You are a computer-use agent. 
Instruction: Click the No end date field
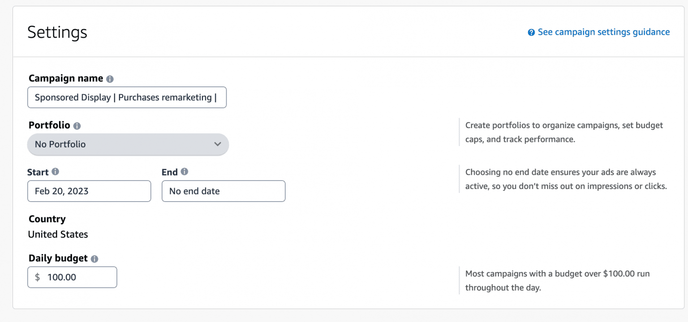tap(223, 191)
